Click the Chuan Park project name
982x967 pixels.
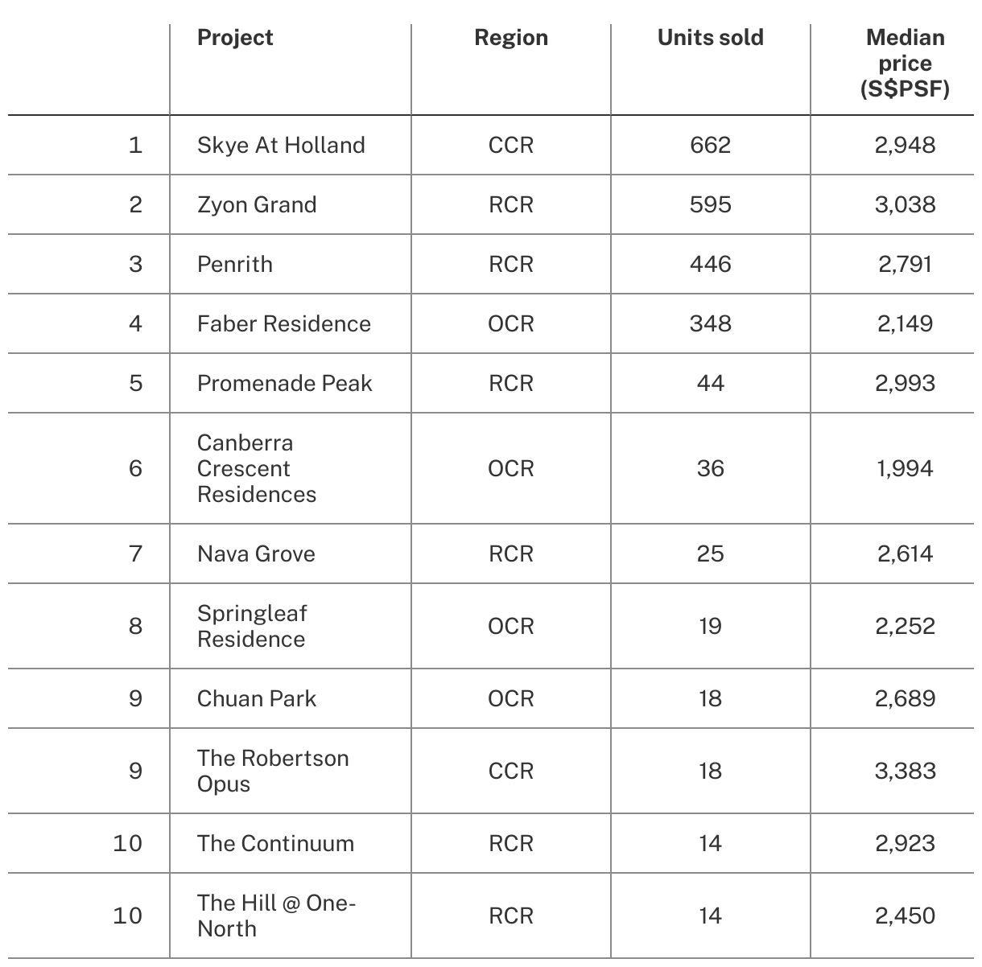click(x=257, y=699)
